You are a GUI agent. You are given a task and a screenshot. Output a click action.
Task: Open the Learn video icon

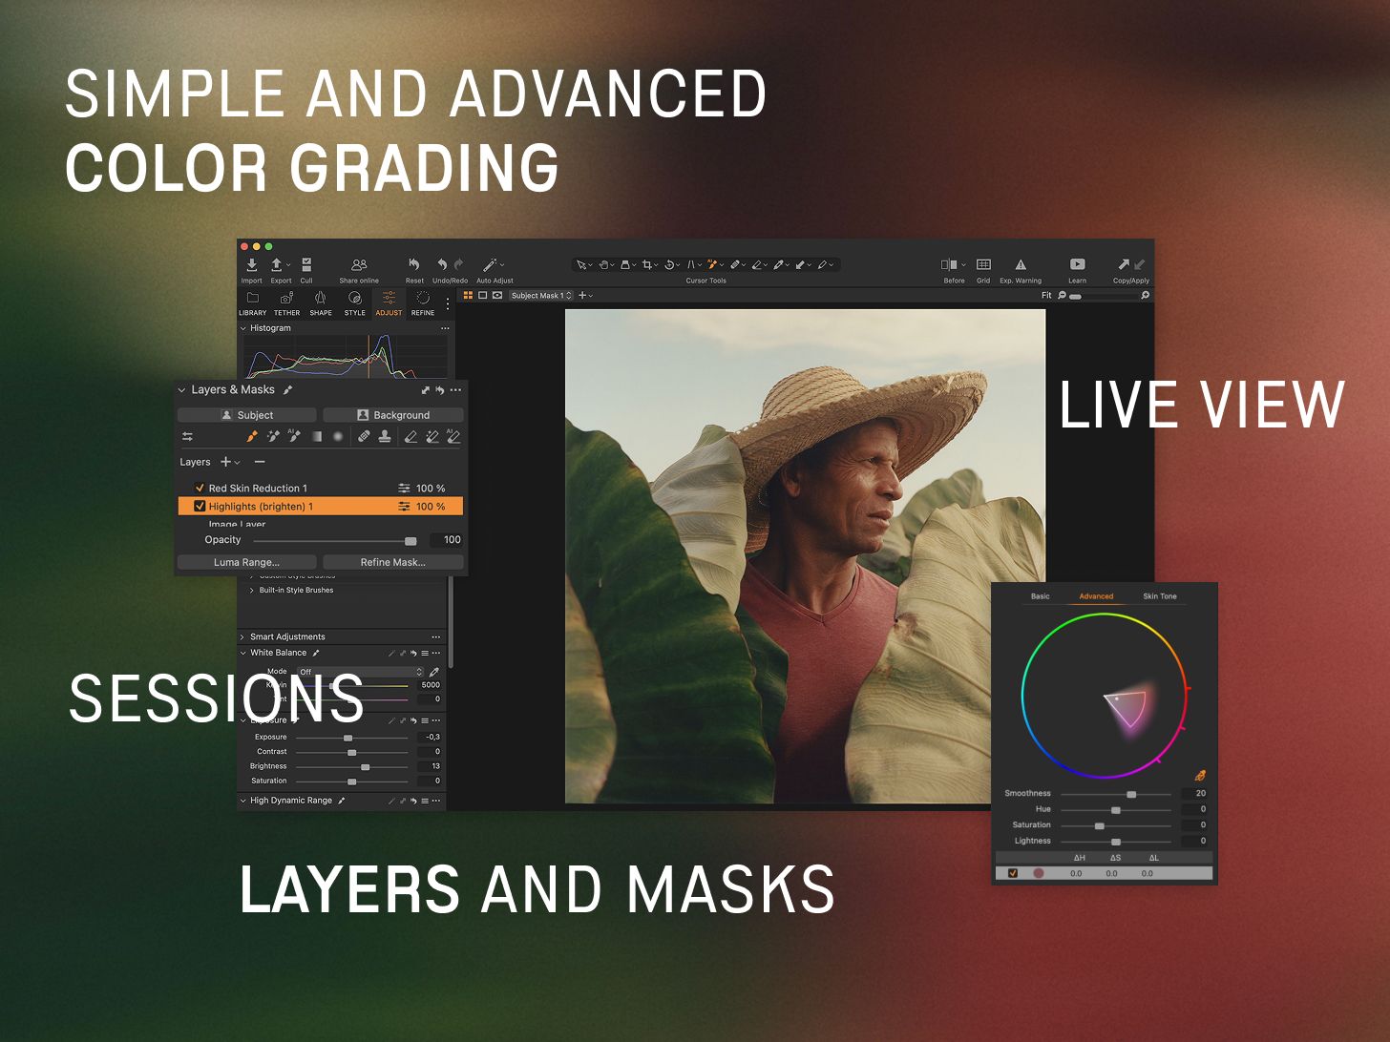pyautogui.click(x=1077, y=265)
